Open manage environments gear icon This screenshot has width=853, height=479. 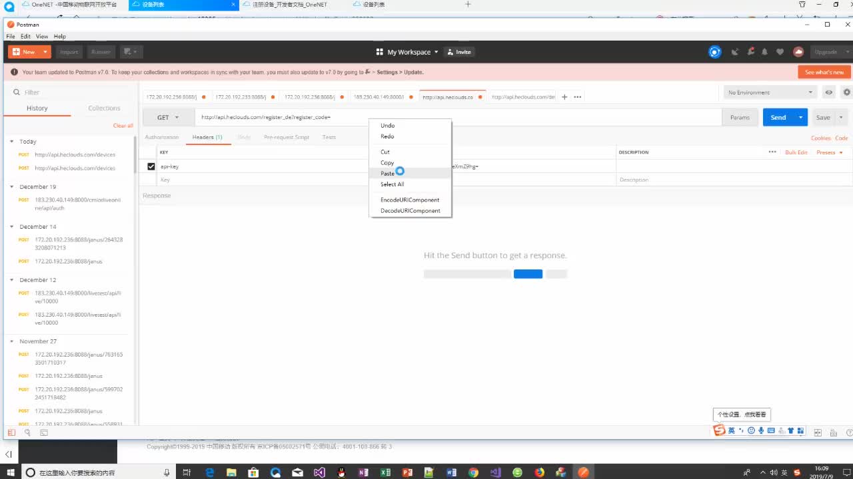pyautogui.click(x=847, y=92)
